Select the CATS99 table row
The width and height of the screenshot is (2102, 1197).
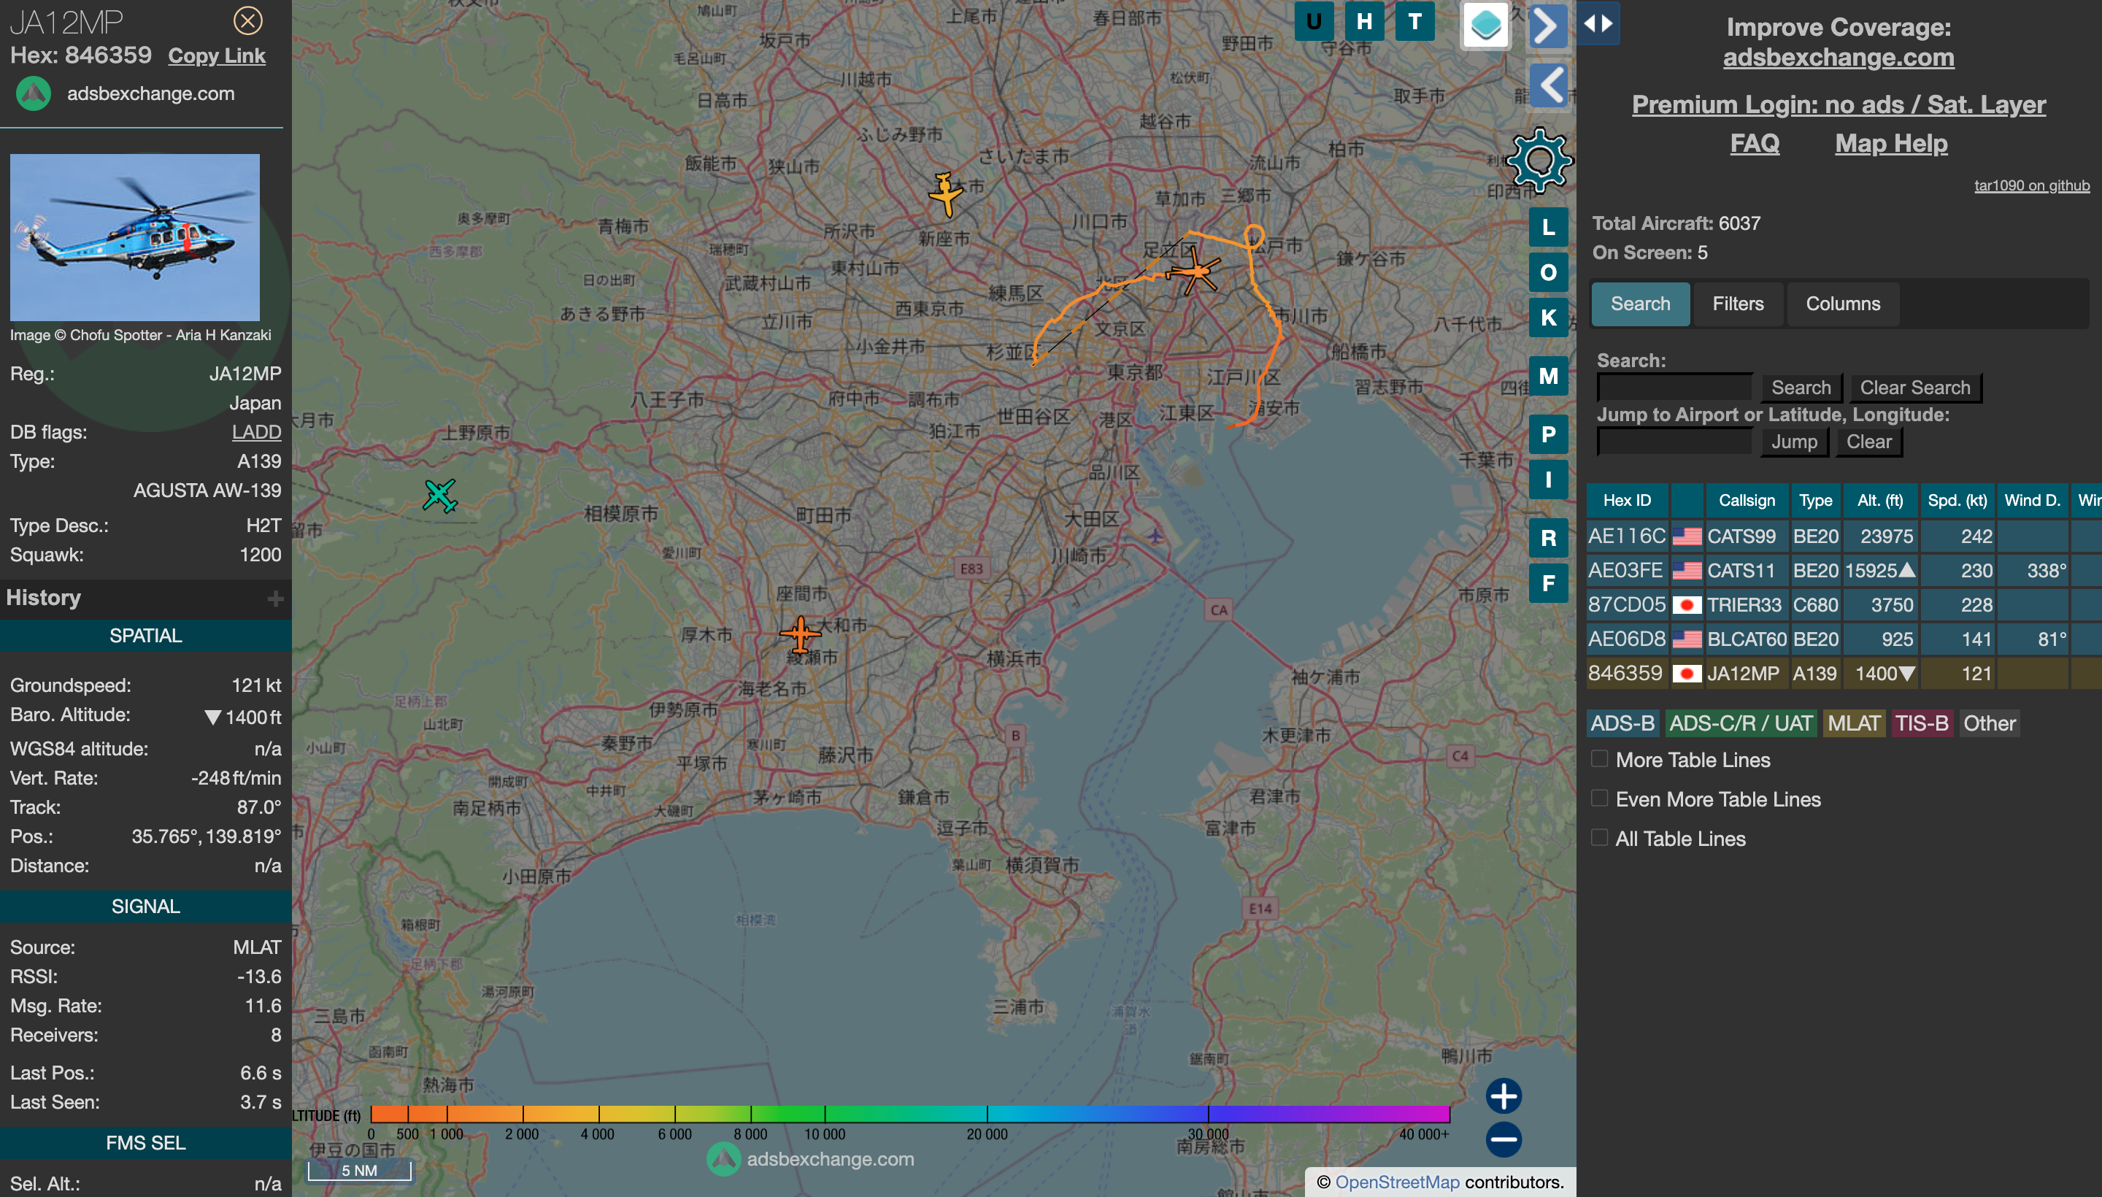[1844, 537]
